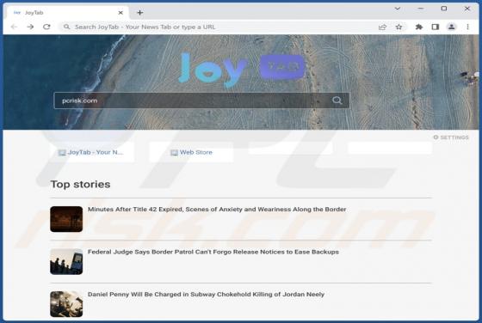Click into the JoyTab search box

coord(201,101)
